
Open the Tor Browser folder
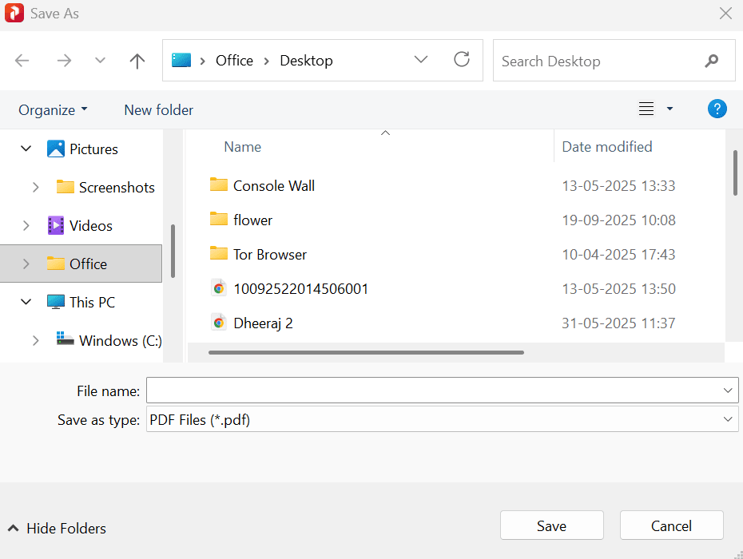coord(268,254)
